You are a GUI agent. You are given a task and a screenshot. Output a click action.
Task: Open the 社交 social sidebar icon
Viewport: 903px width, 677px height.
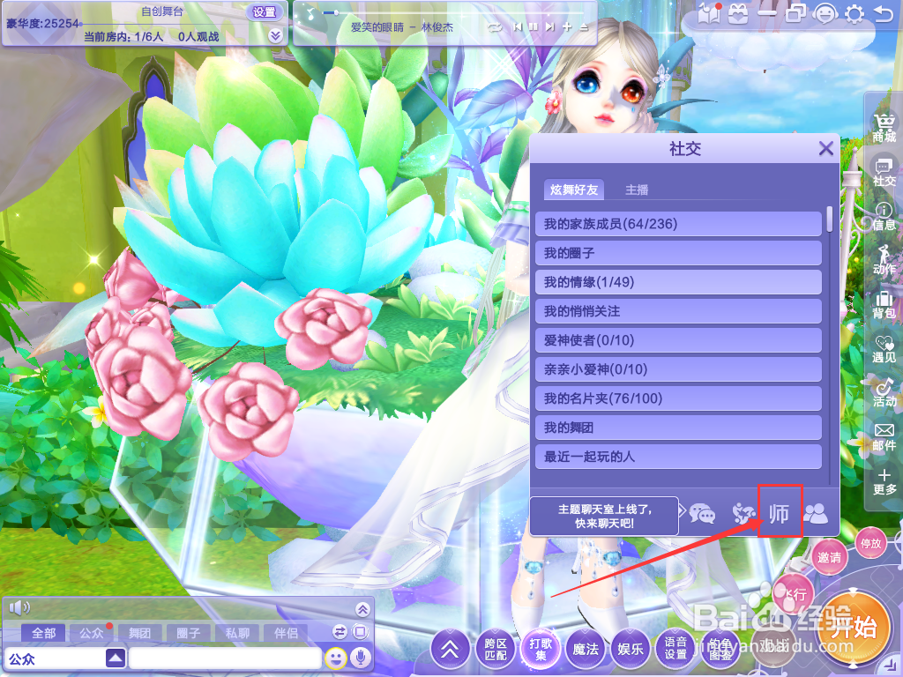pyautogui.click(x=884, y=172)
